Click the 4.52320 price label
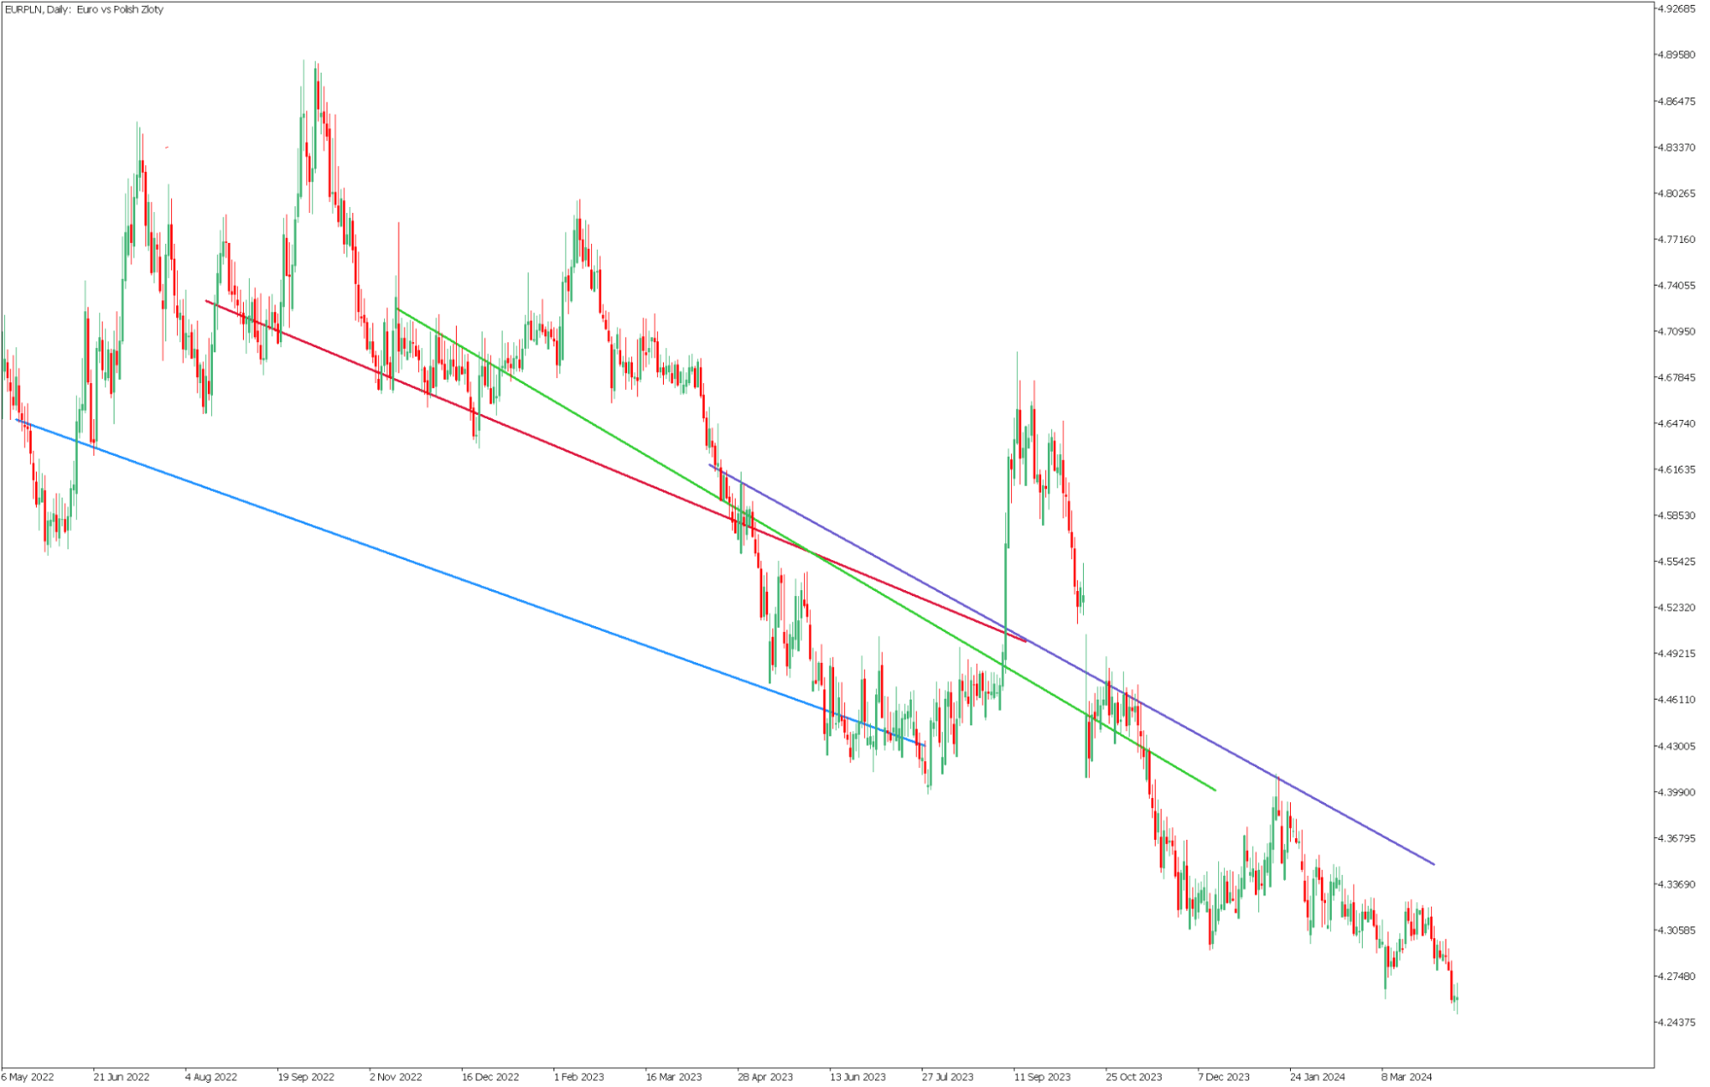The image size is (1710, 1087). 1676,608
